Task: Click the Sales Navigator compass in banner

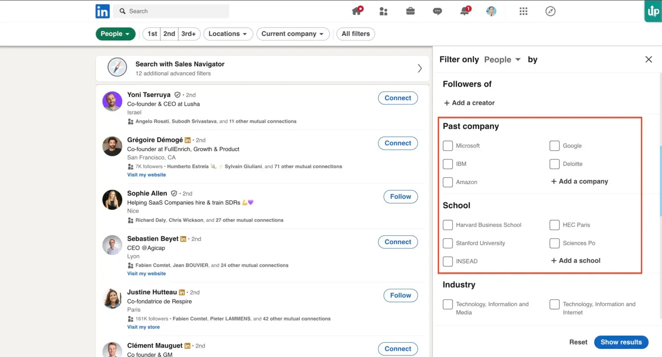Action: coord(117,68)
